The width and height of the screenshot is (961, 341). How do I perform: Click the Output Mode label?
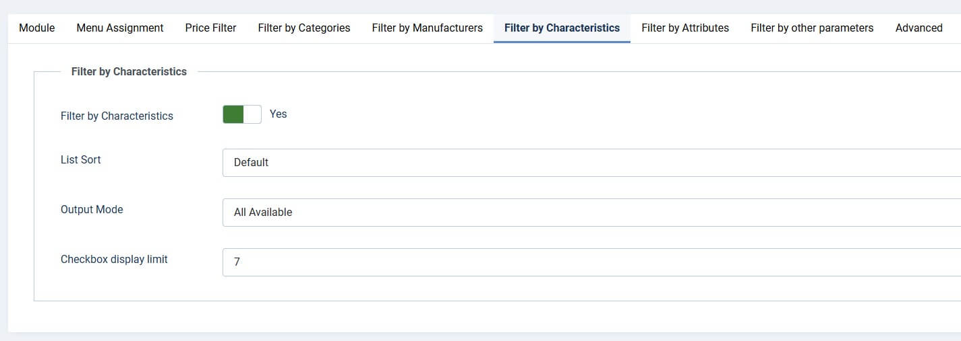(x=92, y=210)
